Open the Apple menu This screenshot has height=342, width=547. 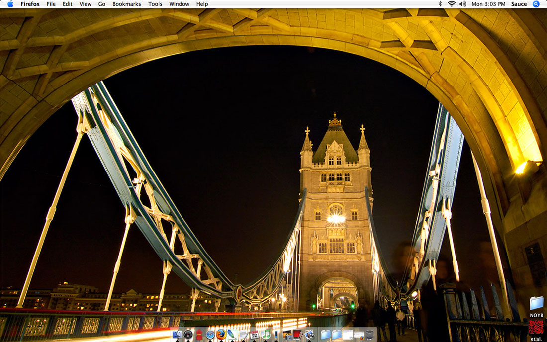(10, 4)
